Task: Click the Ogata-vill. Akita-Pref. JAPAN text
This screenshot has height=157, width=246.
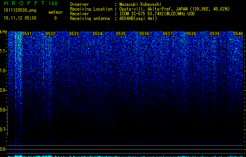Action: [x=153, y=9]
